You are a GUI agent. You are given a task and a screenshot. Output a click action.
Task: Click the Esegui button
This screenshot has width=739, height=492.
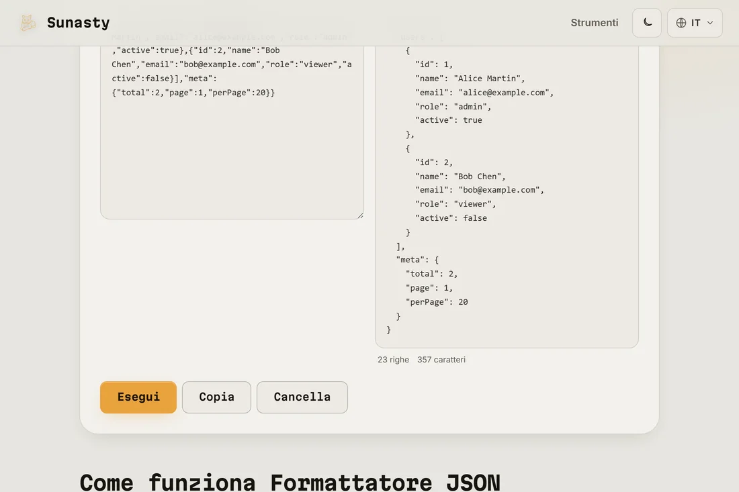[x=138, y=397]
